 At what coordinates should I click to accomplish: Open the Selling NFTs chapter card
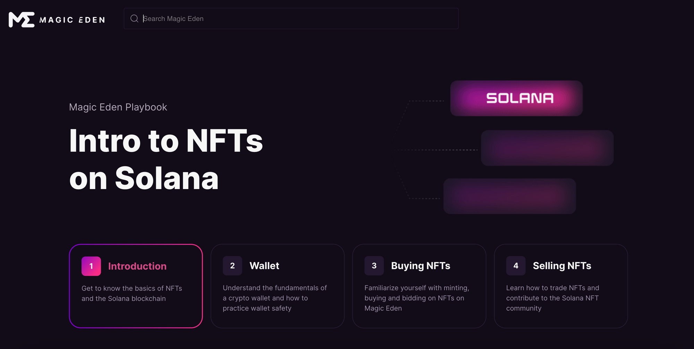pos(561,286)
